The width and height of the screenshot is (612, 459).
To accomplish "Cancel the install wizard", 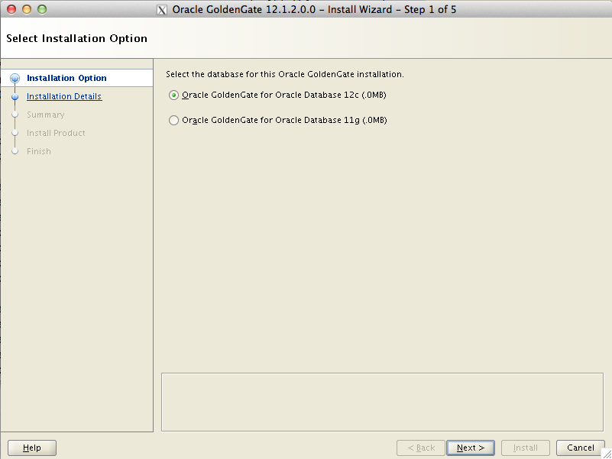I will [581, 448].
